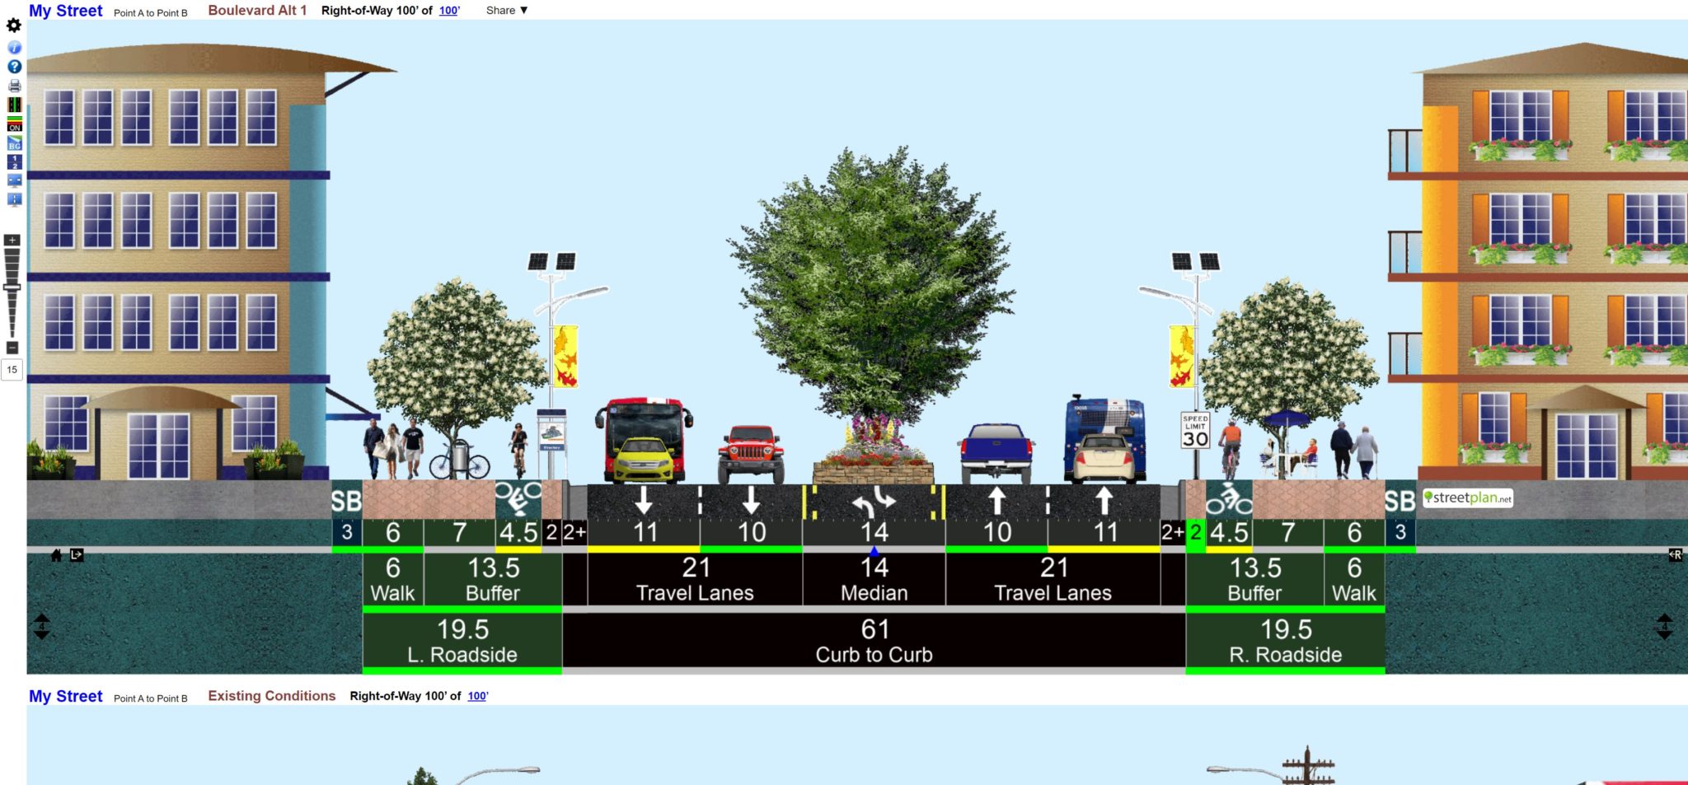
Task: Click the blue info icon
Action: click(14, 48)
